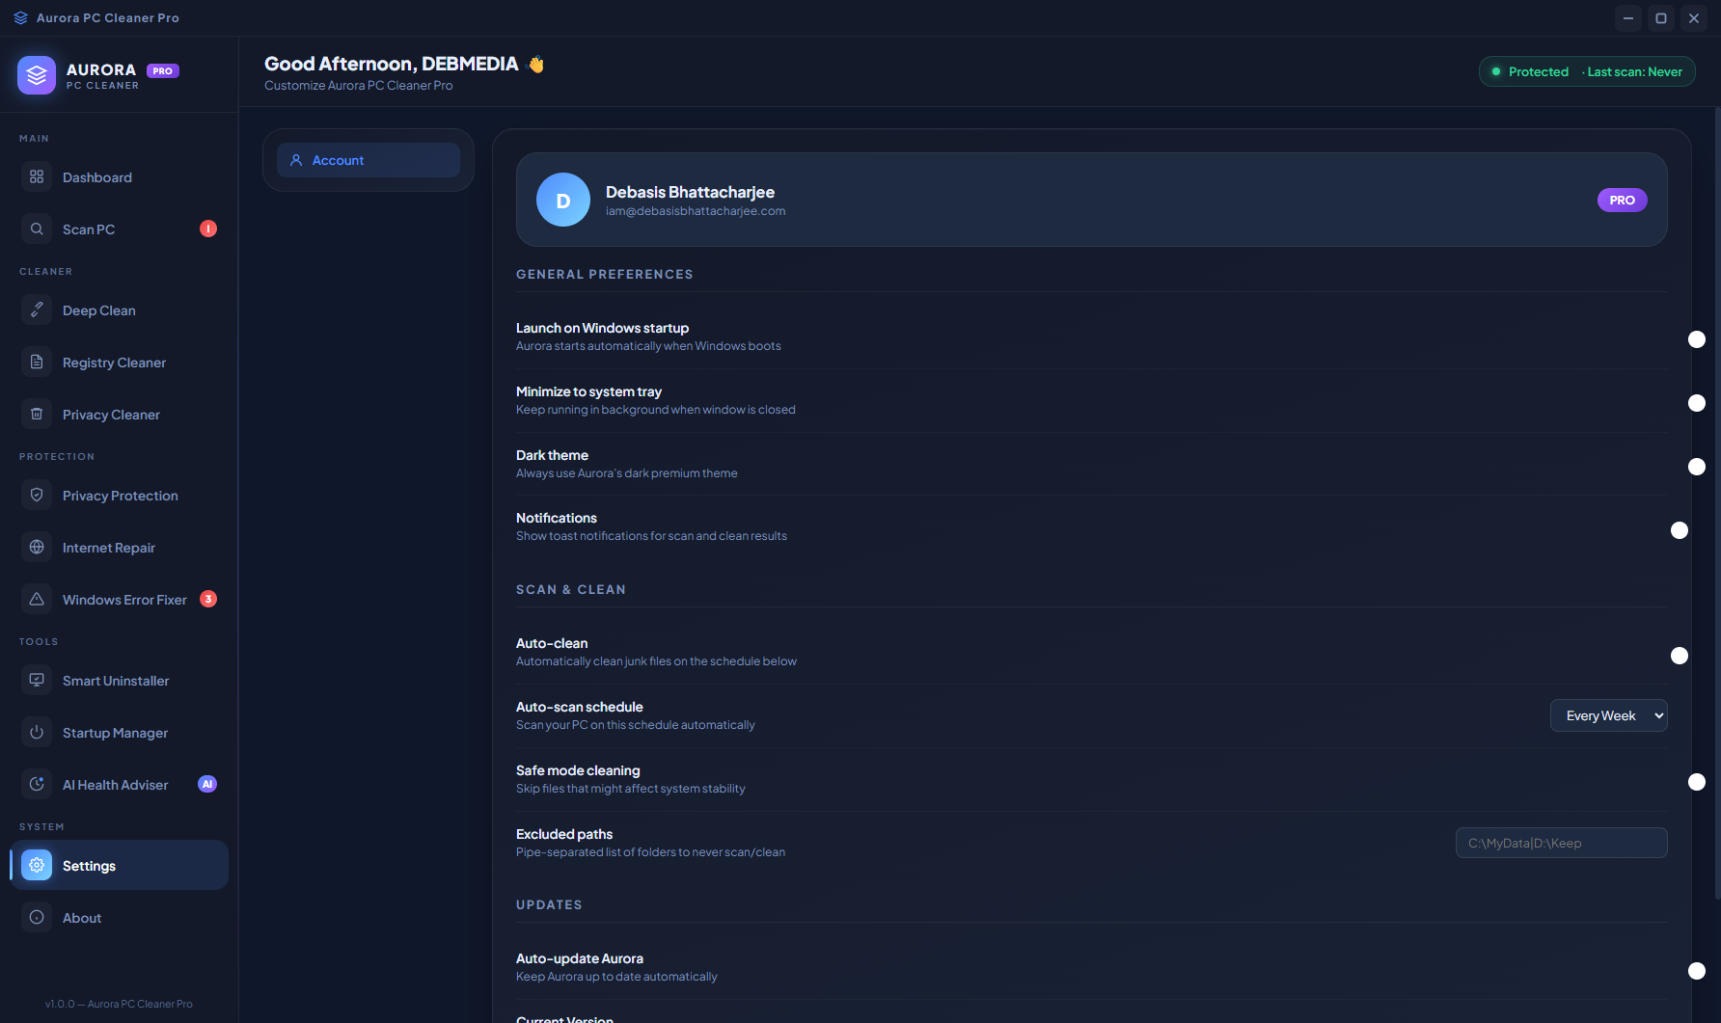This screenshot has width=1721, height=1023.
Task: Toggle the Auto-clean switch
Action: (x=1679, y=656)
